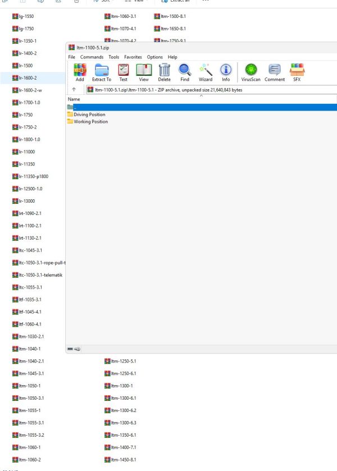Viewport: 337px width, 471px height.
Task: Select lrt-1130-2.1 archive in Explorer
Action: (27, 238)
